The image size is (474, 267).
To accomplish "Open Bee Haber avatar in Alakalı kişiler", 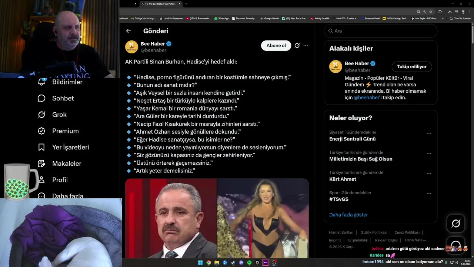I will (x=336, y=66).
